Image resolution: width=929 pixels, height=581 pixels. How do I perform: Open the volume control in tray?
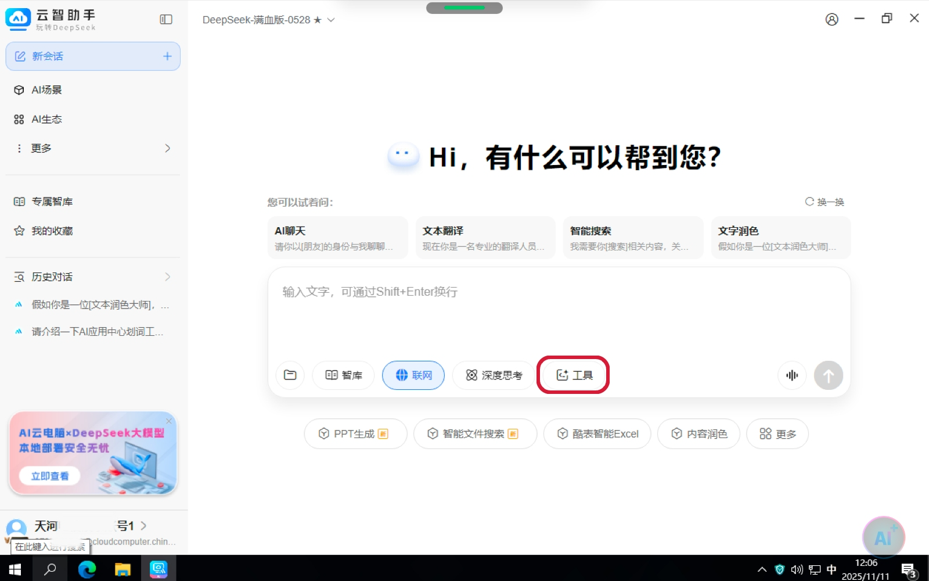[797, 569]
